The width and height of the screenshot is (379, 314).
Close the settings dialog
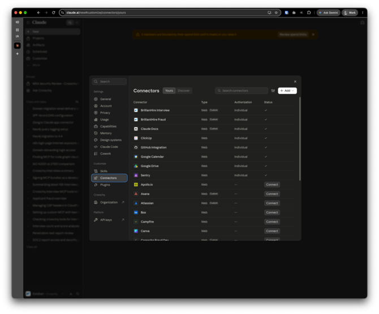[x=295, y=81]
